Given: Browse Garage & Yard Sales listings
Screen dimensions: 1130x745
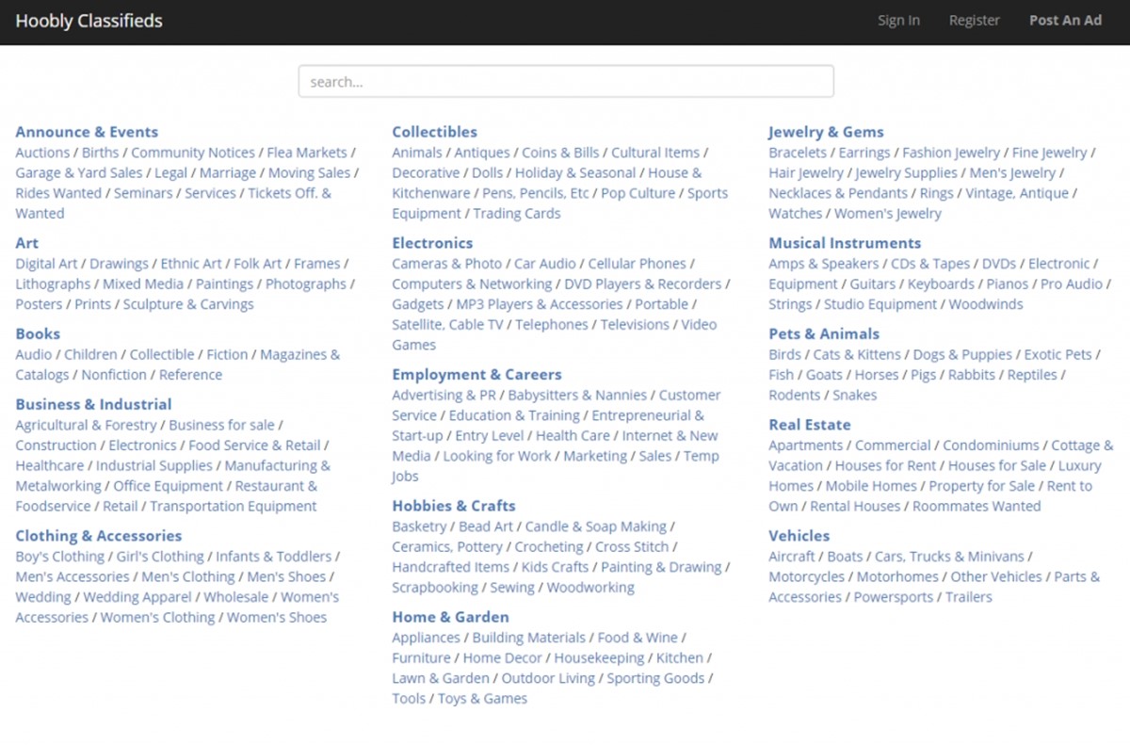Looking at the screenshot, I should coord(79,173).
